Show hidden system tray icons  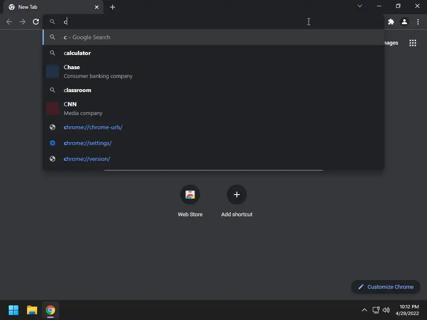[364, 310]
